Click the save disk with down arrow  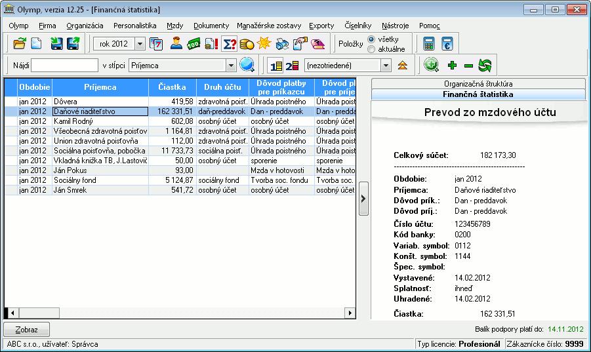point(56,44)
